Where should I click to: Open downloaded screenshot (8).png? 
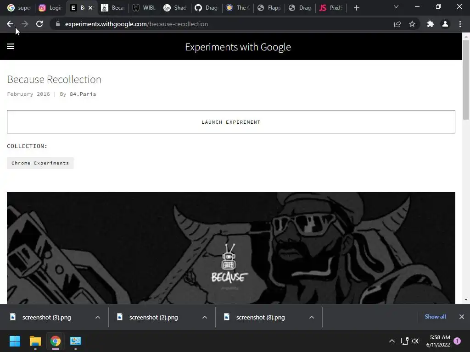[x=261, y=317]
